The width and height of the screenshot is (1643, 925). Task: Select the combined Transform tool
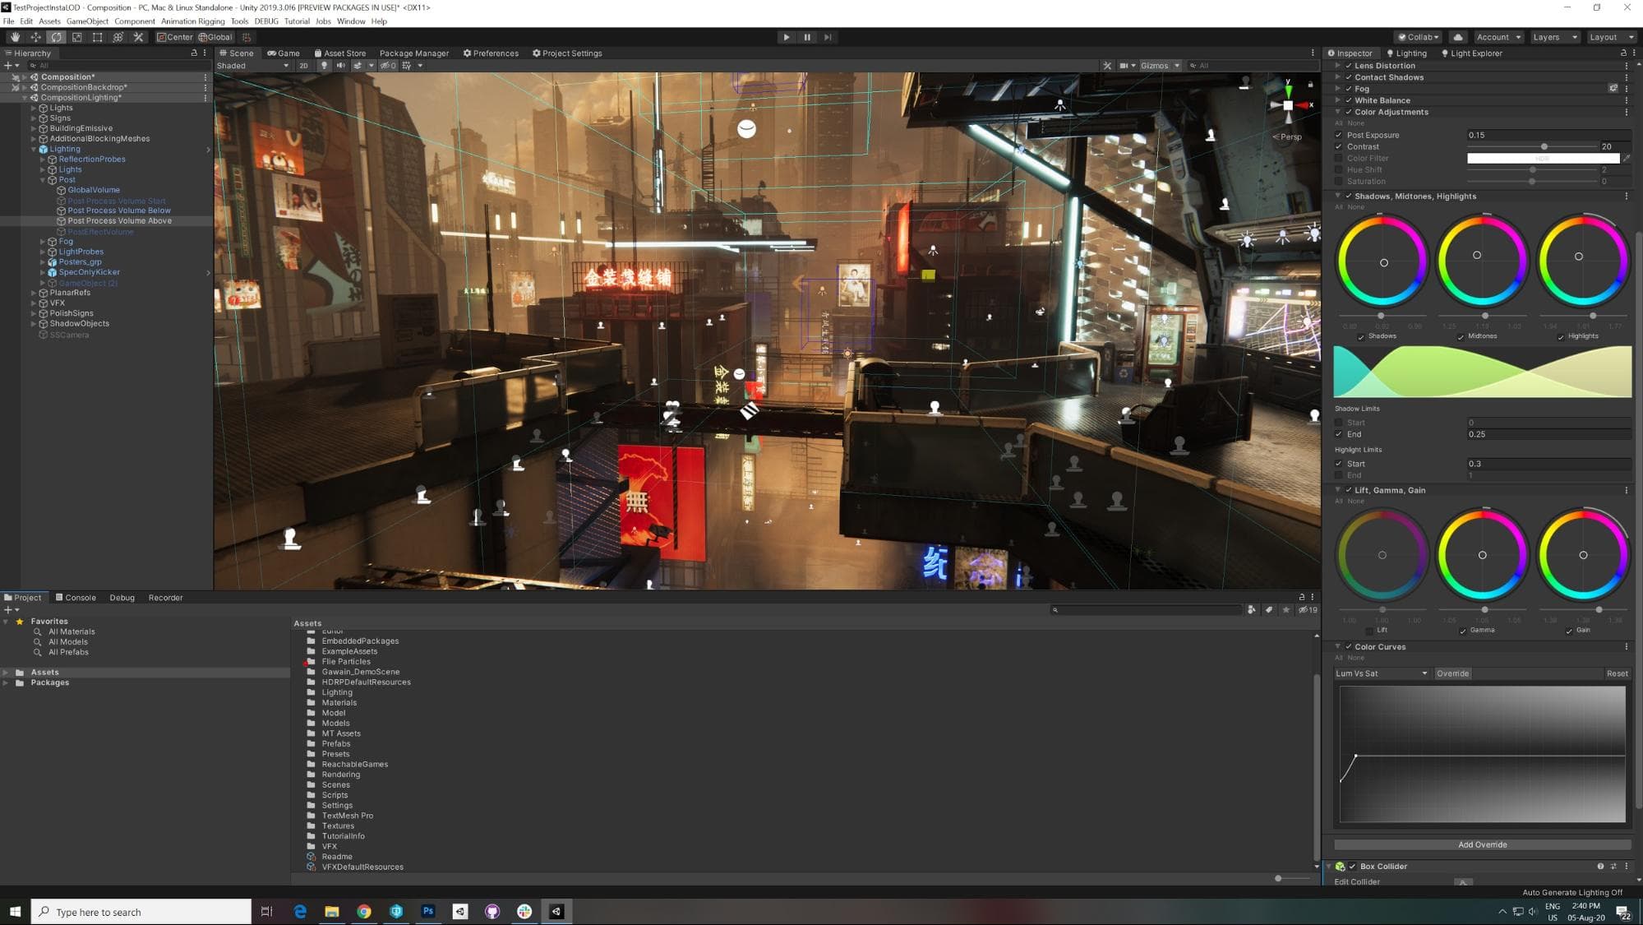pyautogui.click(x=118, y=37)
